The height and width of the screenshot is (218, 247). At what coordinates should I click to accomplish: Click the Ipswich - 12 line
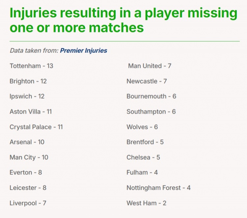coord(27,96)
